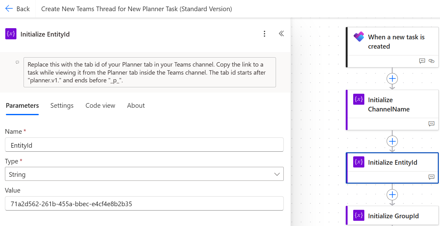The image size is (440, 226).
Task: Click the Planner trigger icon
Action: click(359, 37)
